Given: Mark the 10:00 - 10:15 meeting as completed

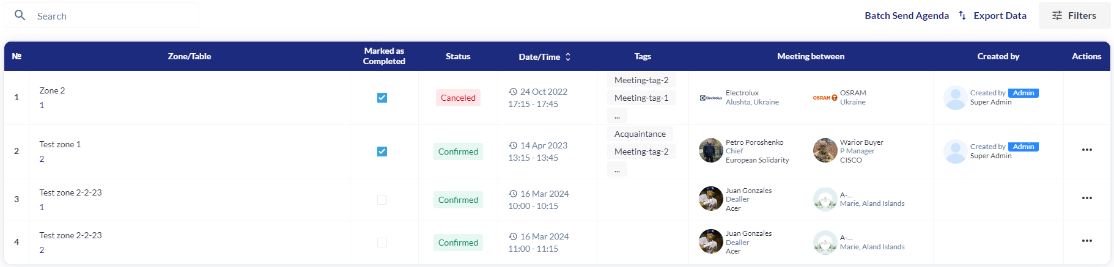Looking at the screenshot, I should pos(382,200).
